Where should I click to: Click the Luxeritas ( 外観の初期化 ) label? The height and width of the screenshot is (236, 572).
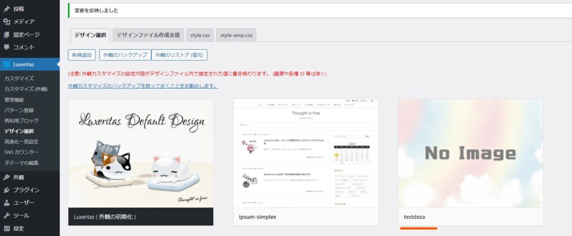coord(104,216)
